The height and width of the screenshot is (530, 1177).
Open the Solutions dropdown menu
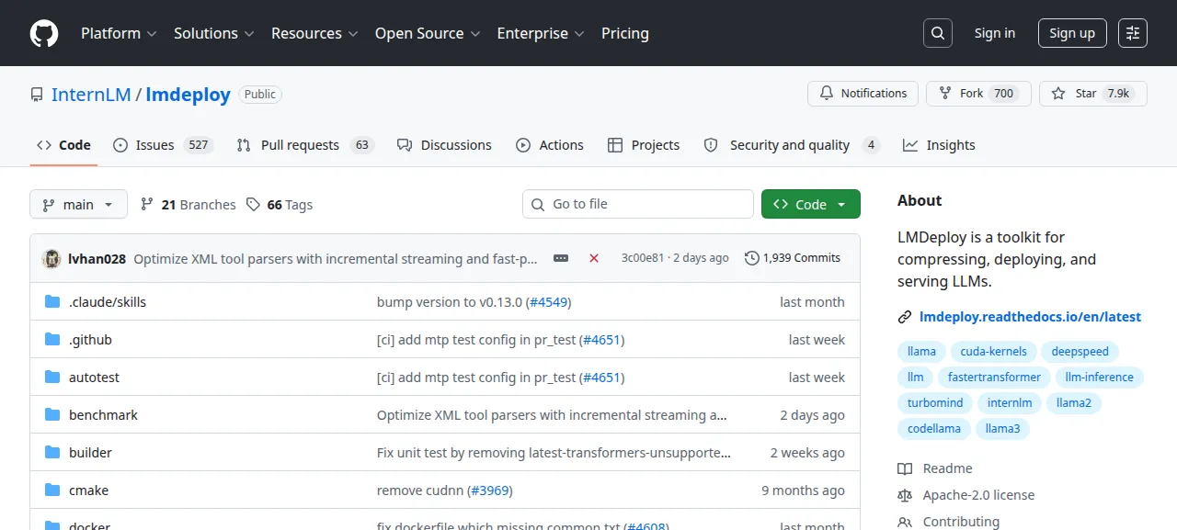point(212,33)
